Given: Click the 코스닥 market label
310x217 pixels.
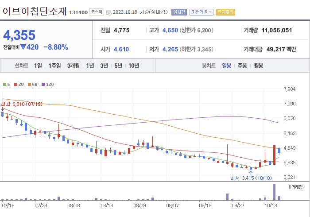Looking at the screenshot, I should pos(97,12).
